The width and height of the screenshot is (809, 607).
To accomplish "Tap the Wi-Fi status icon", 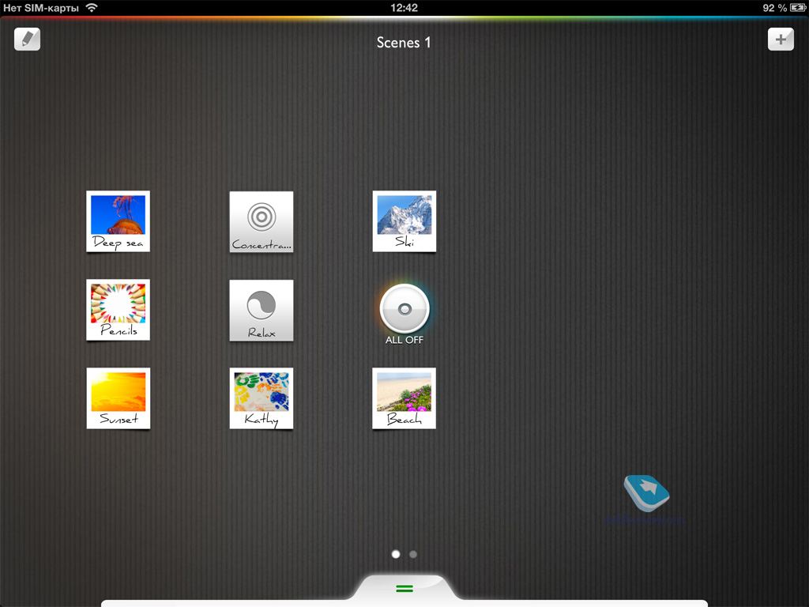I will [x=92, y=8].
